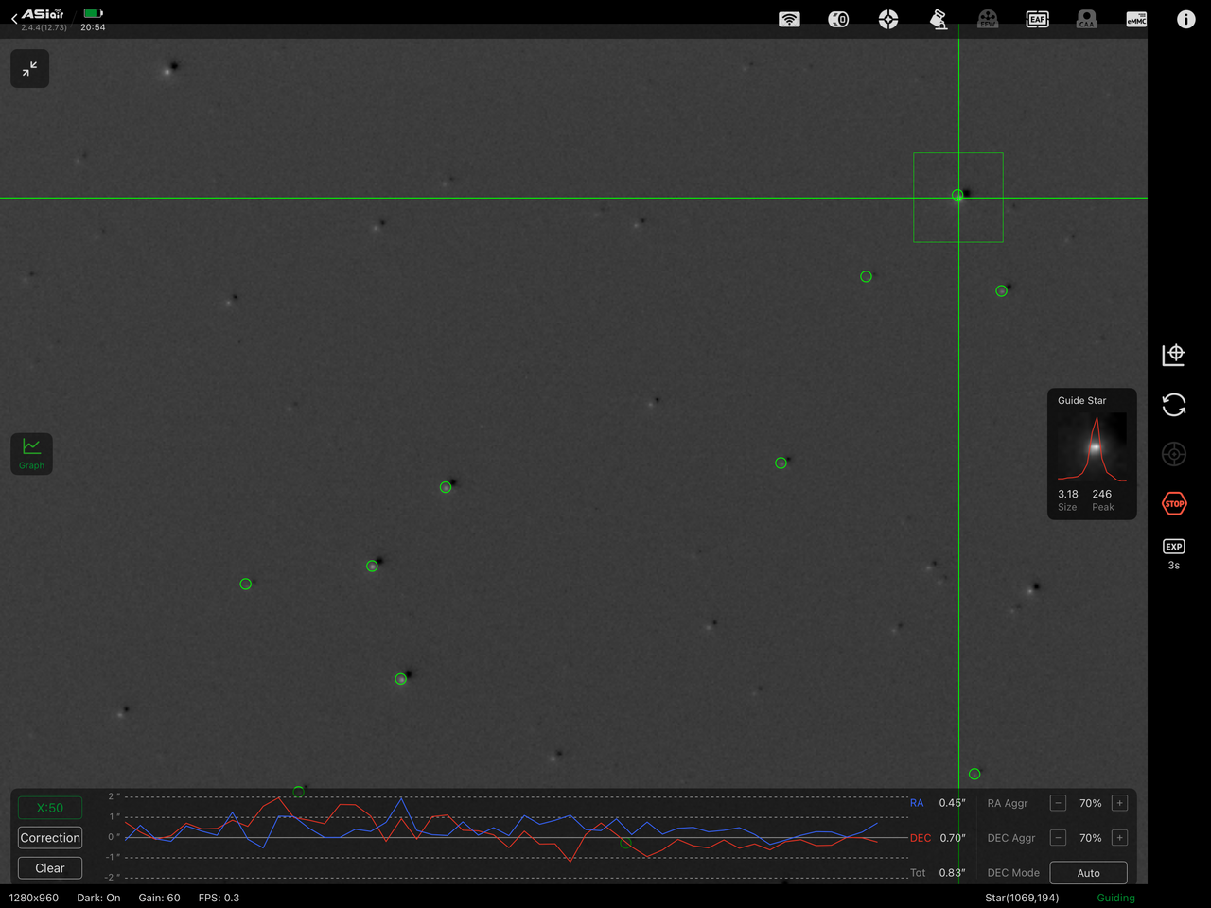Collapse fullscreen view with the shrink arrows
Viewport: 1211px width, 908px height.
click(29, 68)
